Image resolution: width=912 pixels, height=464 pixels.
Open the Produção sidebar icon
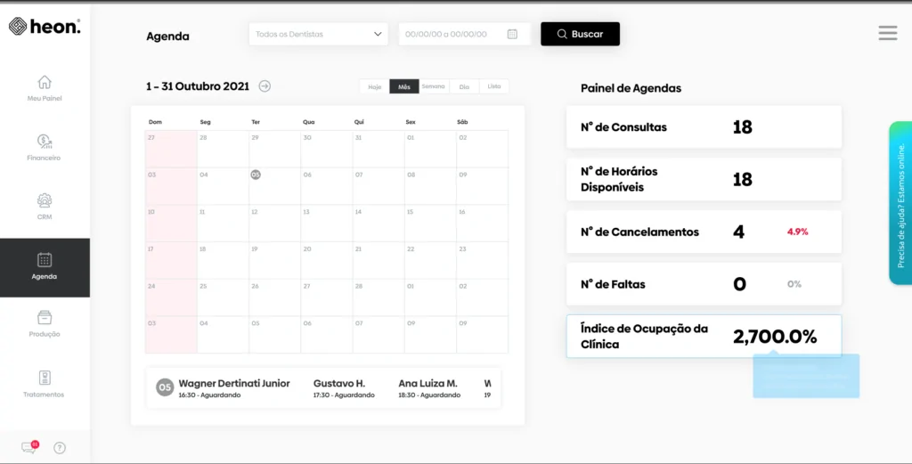45,317
